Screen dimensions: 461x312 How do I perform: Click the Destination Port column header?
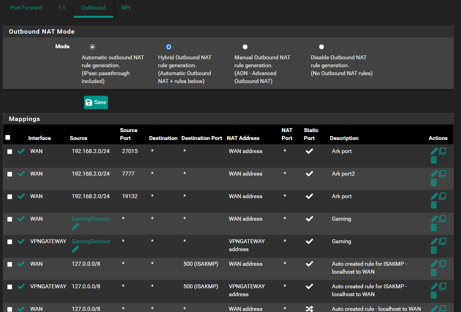(202, 138)
